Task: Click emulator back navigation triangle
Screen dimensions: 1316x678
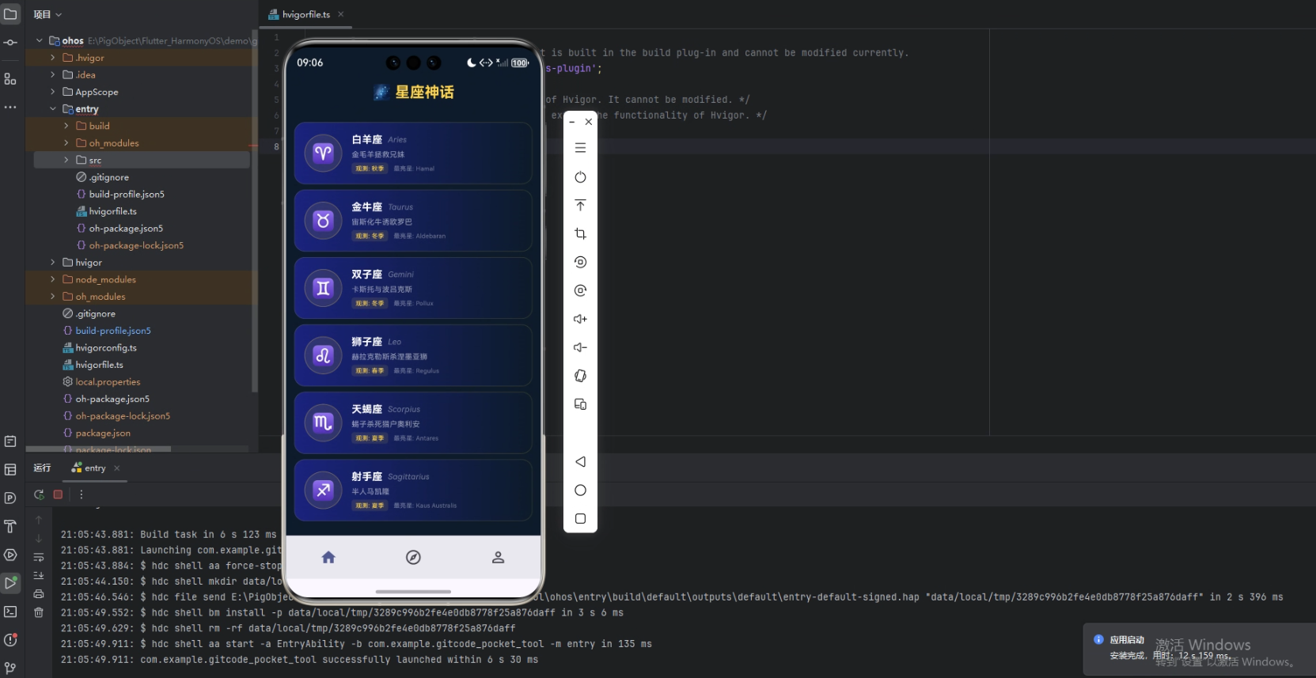Action: coord(580,462)
